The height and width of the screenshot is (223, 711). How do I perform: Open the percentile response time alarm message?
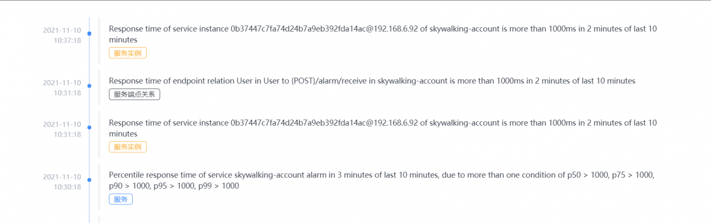[x=382, y=180]
